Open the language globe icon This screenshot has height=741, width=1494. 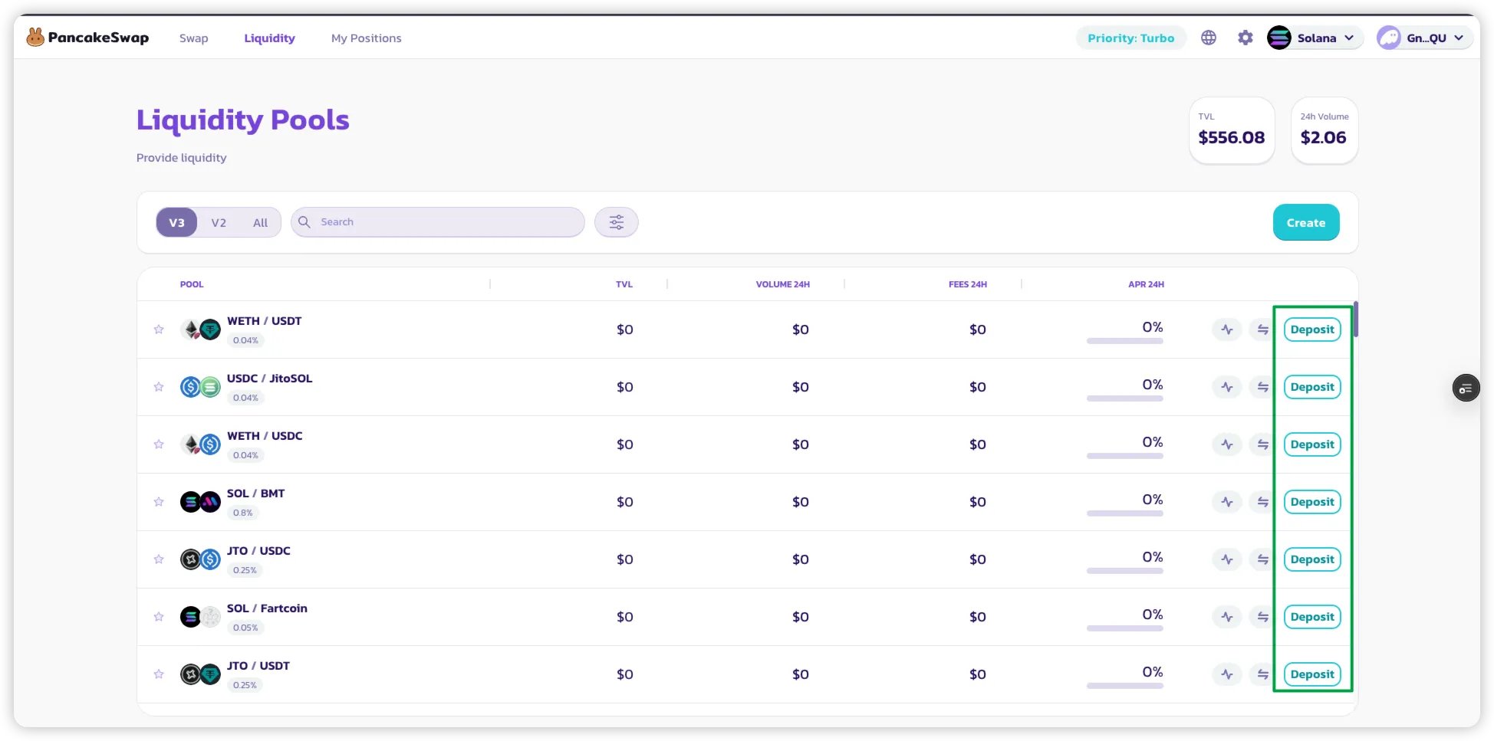[x=1209, y=38]
